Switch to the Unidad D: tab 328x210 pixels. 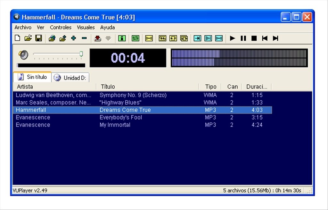(x=70, y=78)
